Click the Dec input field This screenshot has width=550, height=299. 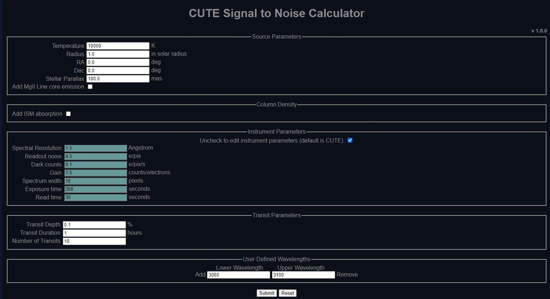tap(118, 70)
